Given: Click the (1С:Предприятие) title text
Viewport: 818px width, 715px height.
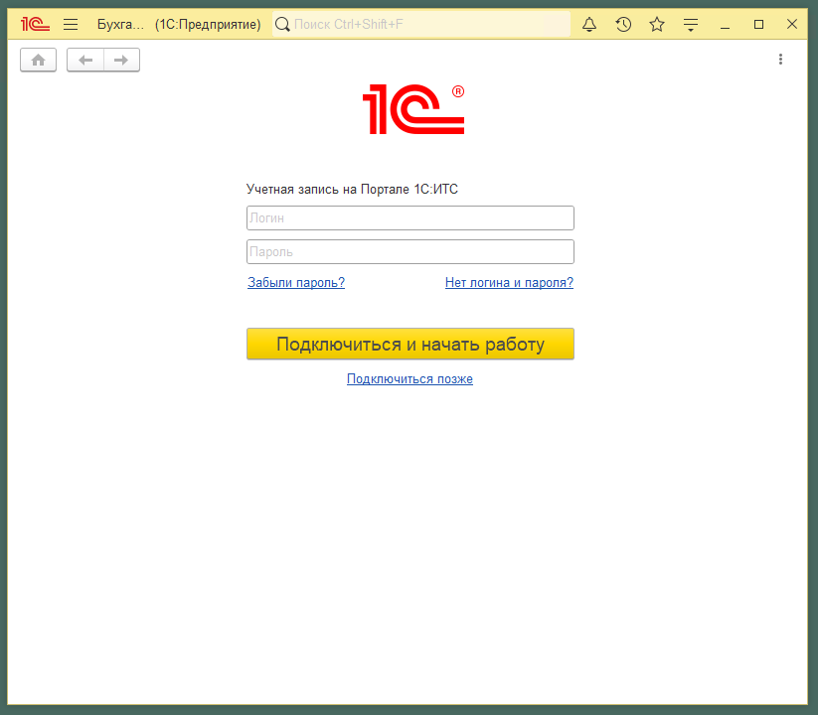Looking at the screenshot, I should pyautogui.click(x=208, y=25).
